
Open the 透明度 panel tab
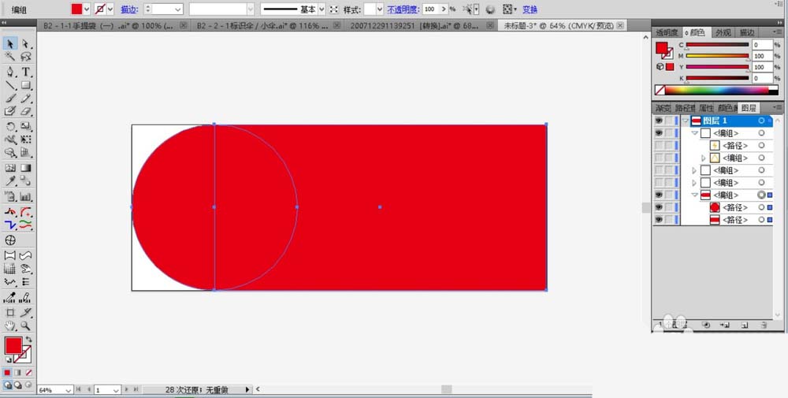click(667, 32)
